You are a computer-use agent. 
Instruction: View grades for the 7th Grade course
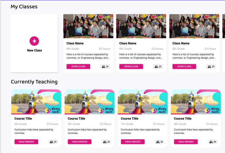pyautogui.click(x=133, y=142)
